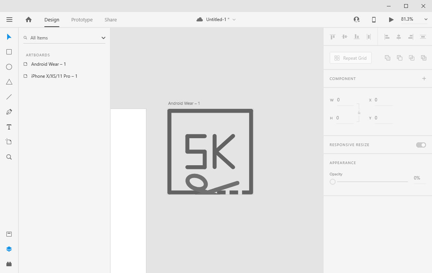
Task: Switch to the Share tab
Action: pos(111,20)
